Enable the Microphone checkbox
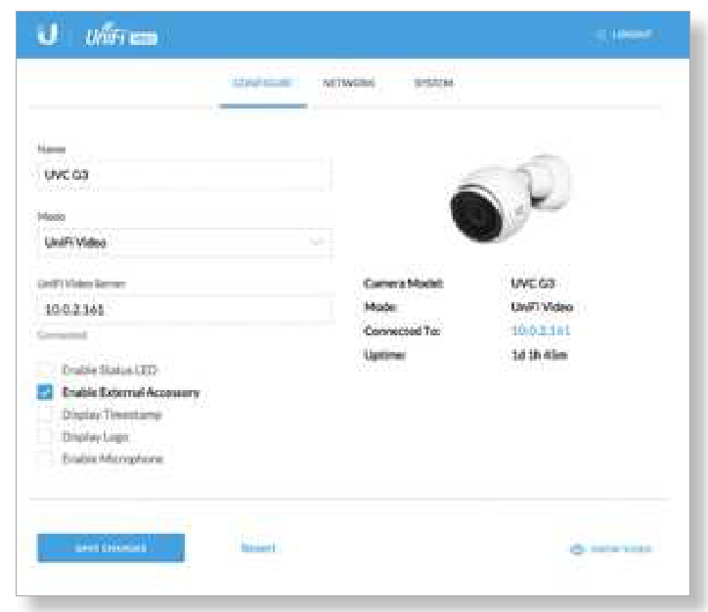Image resolution: width=708 pixels, height=612 pixels. point(45,459)
